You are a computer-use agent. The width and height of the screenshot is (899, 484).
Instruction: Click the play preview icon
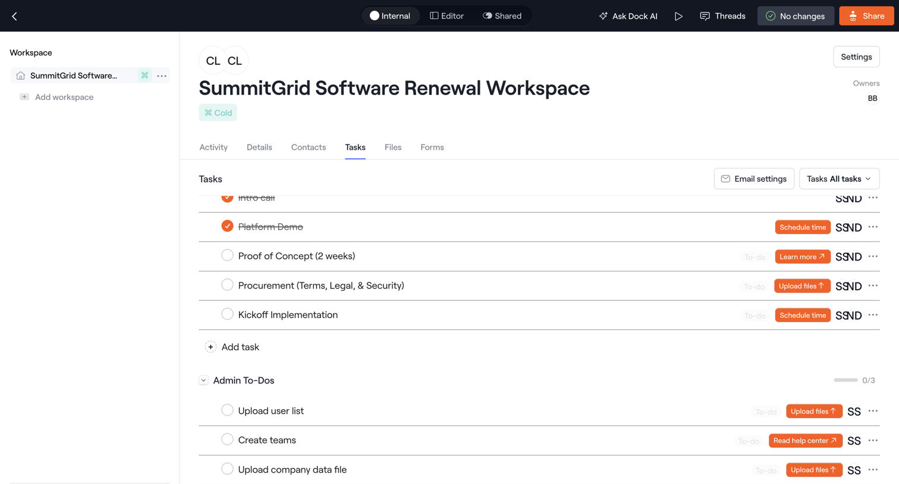click(x=678, y=16)
